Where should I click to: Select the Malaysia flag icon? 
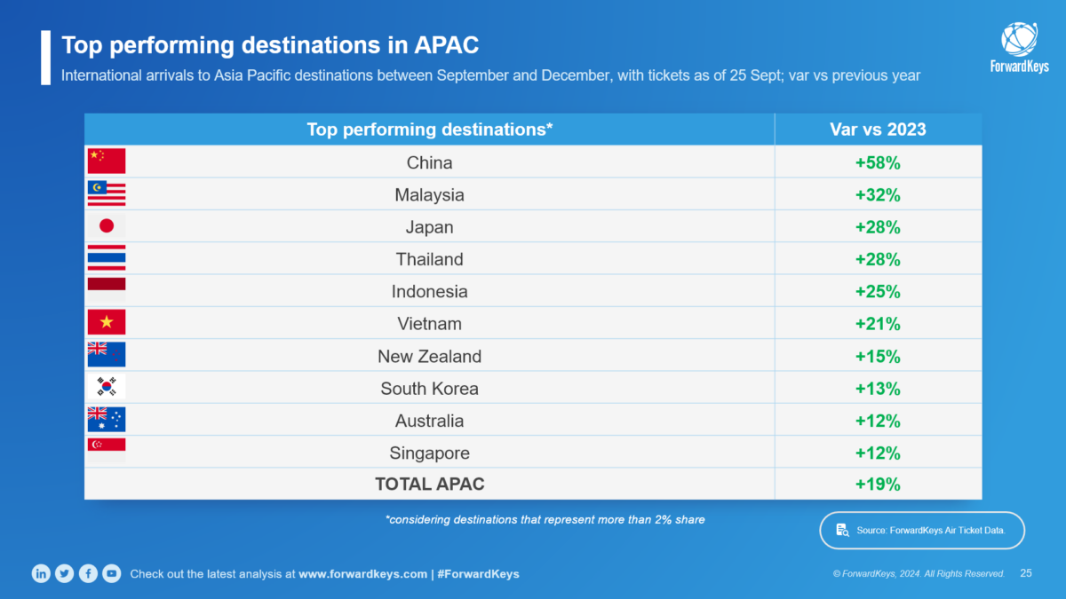pyautogui.click(x=107, y=193)
